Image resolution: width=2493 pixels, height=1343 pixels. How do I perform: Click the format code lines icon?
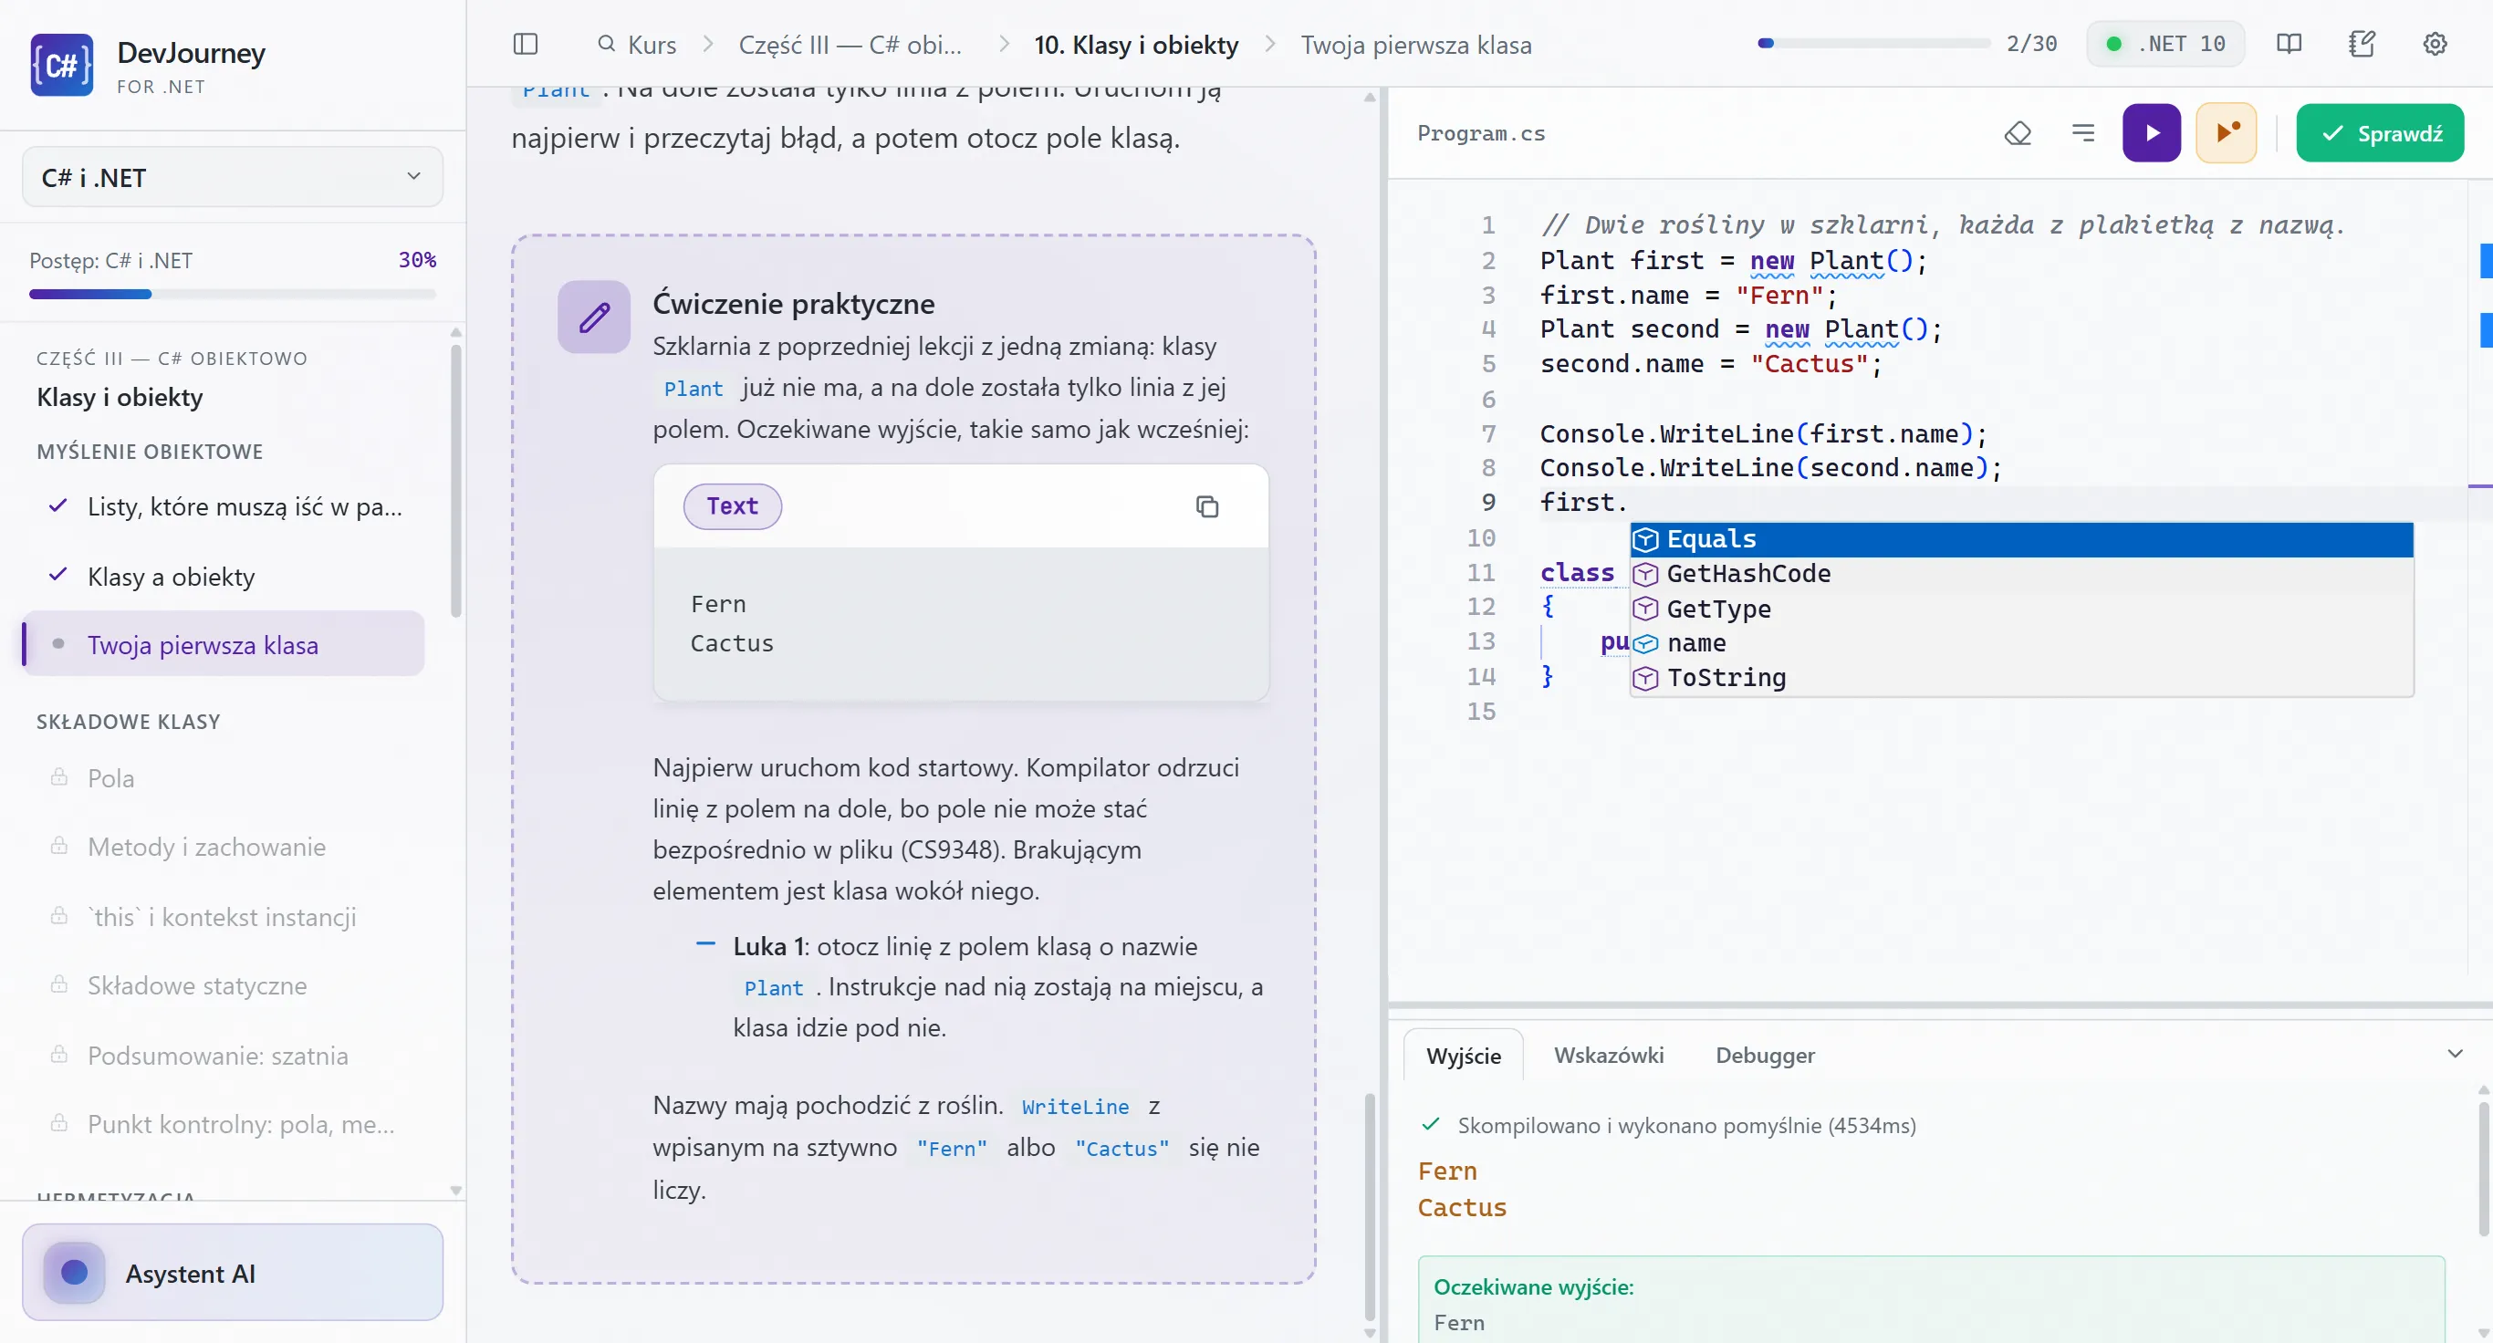pyautogui.click(x=2082, y=133)
